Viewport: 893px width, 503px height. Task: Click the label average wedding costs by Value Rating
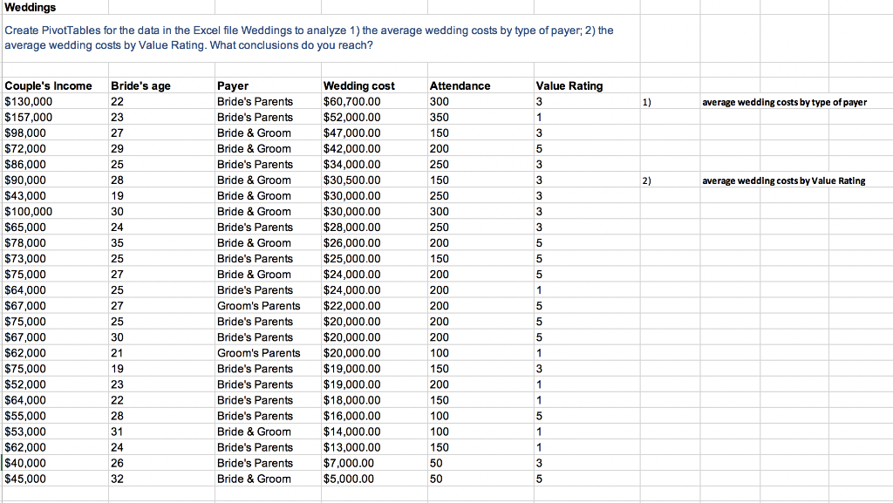tap(782, 180)
